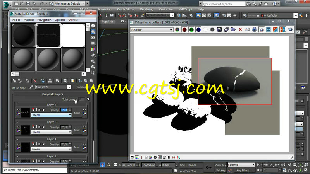This screenshot has width=310, height=174.
Task: Toggle red channel in V-Ray frame buffer
Action: (x=184, y=30)
